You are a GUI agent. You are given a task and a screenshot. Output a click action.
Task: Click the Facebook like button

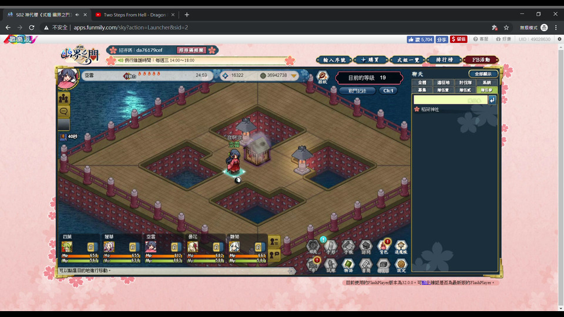click(x=420, y=39)
